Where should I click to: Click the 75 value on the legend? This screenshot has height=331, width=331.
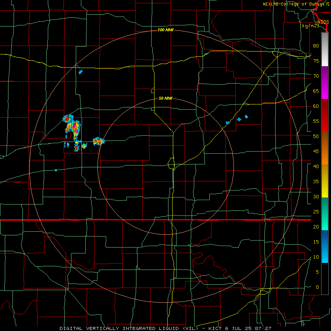316,61
